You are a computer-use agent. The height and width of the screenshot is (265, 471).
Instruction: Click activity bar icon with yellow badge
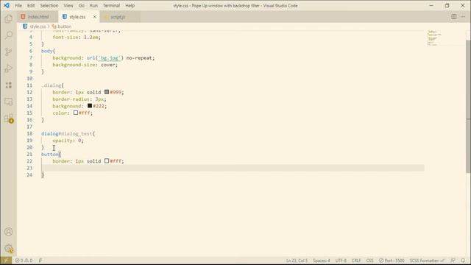pos(8,119)
